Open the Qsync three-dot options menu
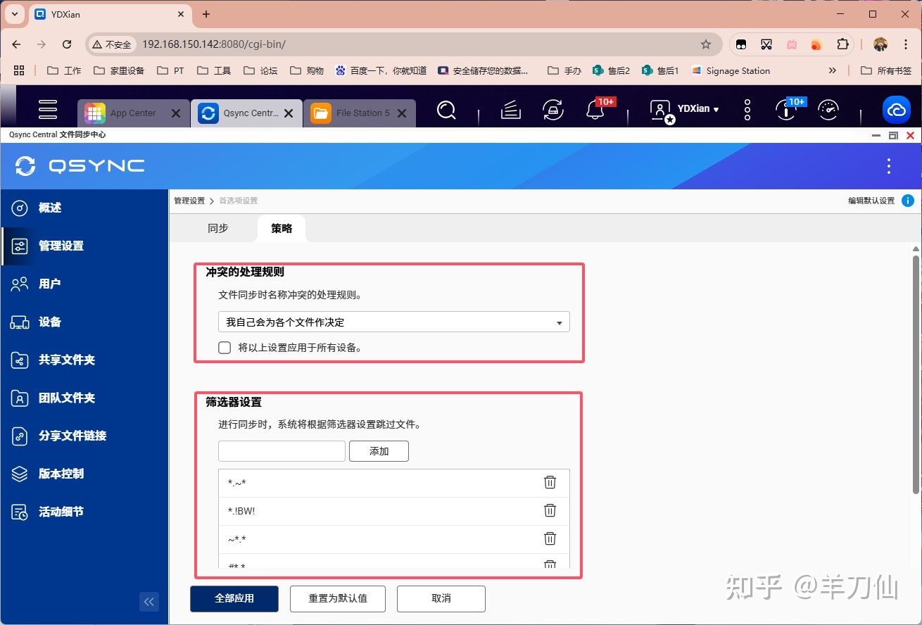Image resolution: width=922 pixels, height=625 pixels. pyautogui.click(x=889, y=166)
